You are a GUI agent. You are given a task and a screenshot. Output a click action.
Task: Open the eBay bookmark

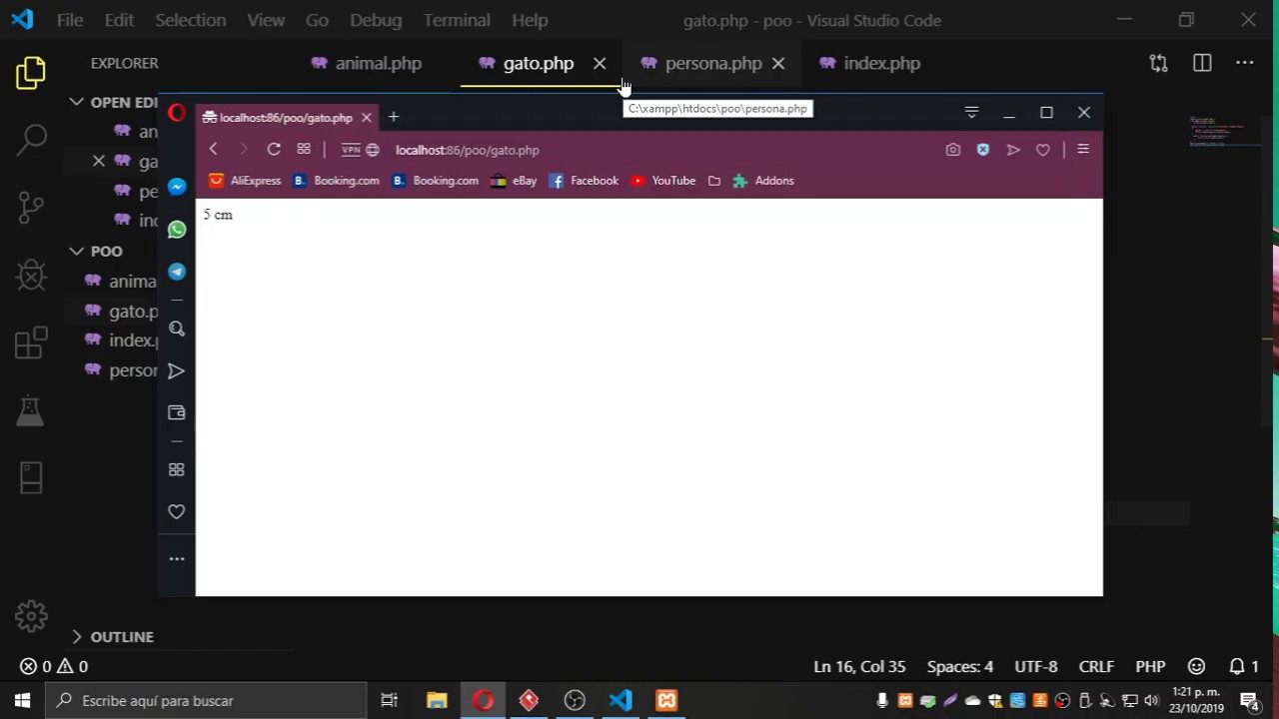pos(514,181)
